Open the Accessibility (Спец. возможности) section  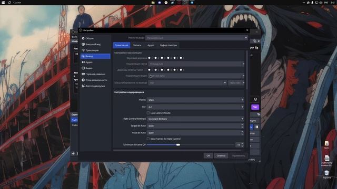tap(95, 80)
